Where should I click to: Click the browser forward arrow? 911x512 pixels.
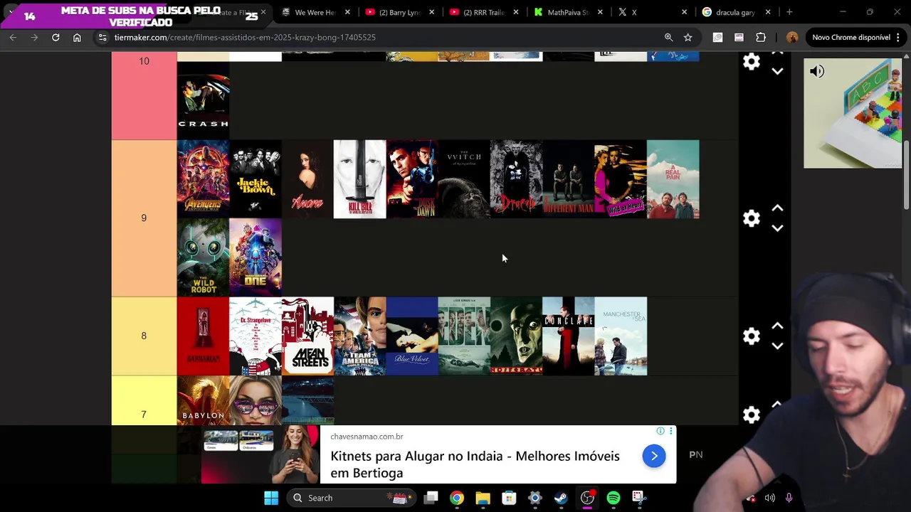click(x=34, y=37)
